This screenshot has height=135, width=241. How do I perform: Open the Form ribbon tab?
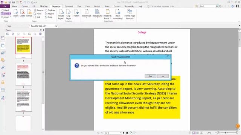click(88, 6)
